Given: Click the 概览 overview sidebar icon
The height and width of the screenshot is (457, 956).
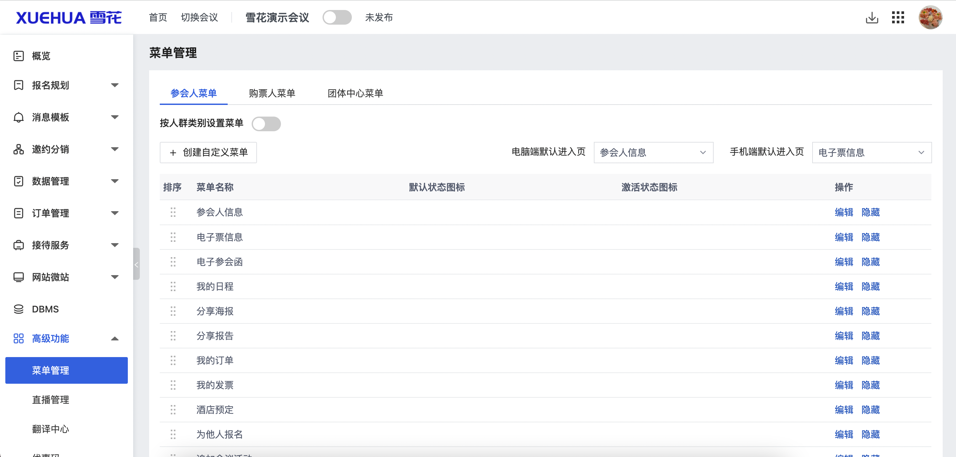Looking at the screenshot, I should pos(18,56).
